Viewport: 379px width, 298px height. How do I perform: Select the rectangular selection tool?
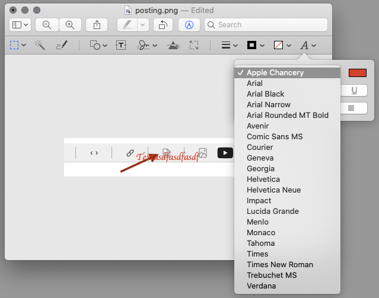coord(14,45)
